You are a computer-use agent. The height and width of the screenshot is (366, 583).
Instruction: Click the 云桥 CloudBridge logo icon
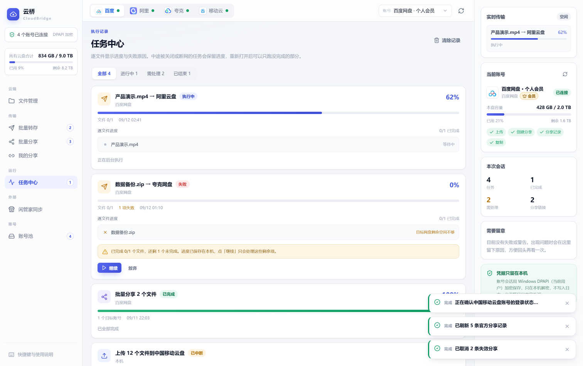(13, 14)
